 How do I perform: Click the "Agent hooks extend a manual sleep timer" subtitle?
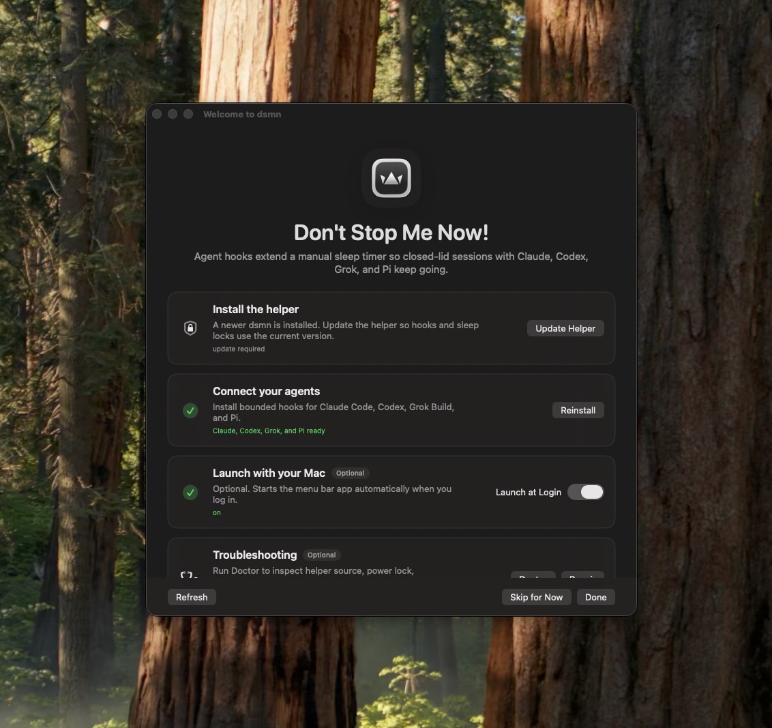tap(391, 263)
